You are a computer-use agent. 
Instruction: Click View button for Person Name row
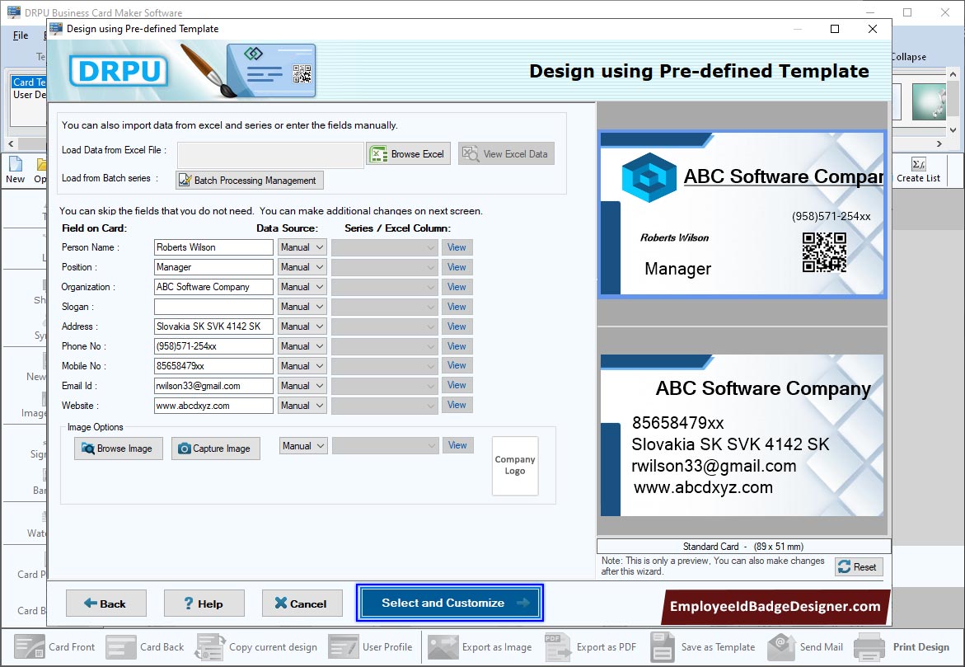pos(457,247)
